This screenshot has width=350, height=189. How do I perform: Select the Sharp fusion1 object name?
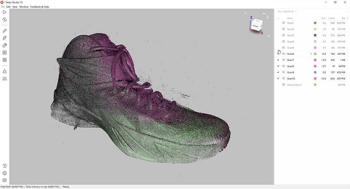pos(295,85)
